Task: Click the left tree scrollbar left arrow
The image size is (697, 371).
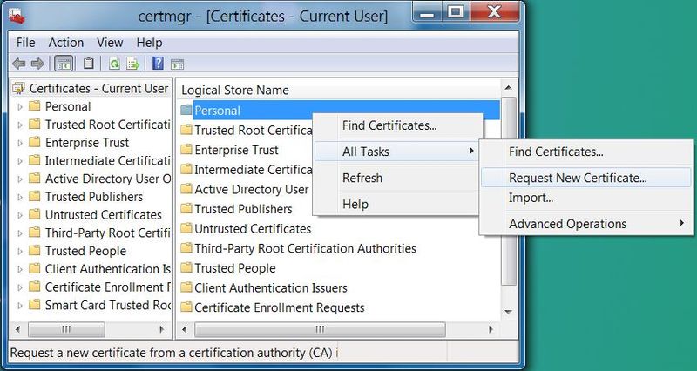Action: pyautogui.click(x=17, y=329)
